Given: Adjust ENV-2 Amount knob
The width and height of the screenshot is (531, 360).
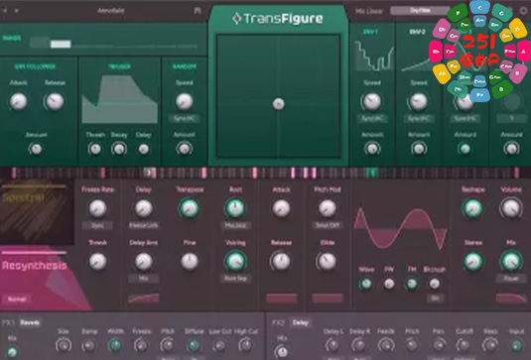Looking at the screenshot, I should click(419, 149).
